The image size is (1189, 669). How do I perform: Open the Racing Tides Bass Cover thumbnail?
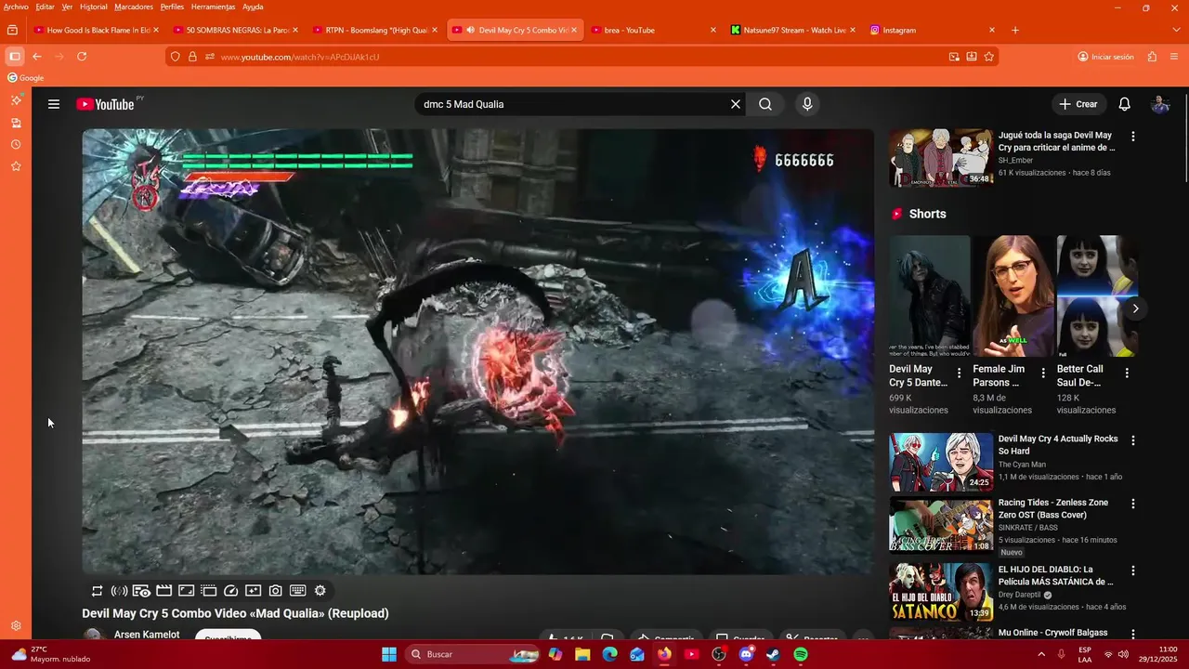[x=941, y=525]
